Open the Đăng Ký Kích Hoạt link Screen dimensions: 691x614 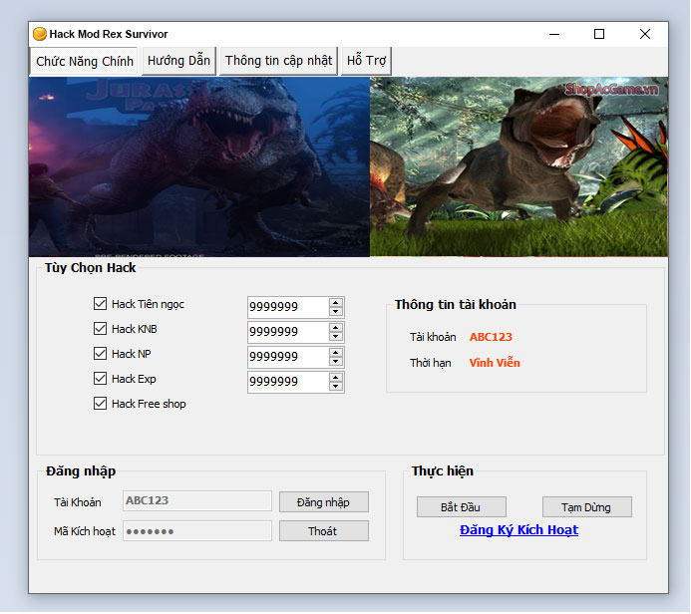point(518,530)
